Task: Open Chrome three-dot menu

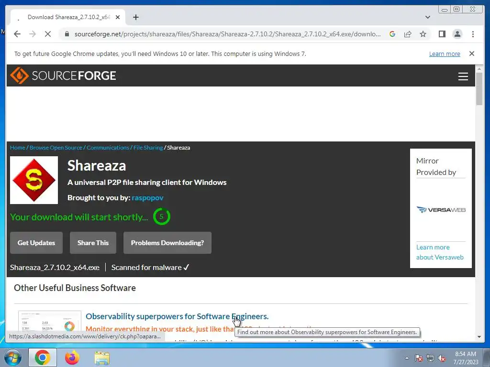Action: tap(473, 34)
